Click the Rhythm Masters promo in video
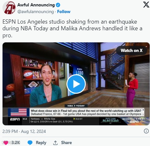The width and height of the screenshot is (150, 146). click(111, 120)
